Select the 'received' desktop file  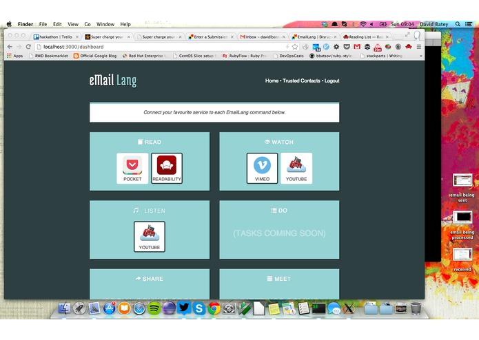tap(462, 259)
